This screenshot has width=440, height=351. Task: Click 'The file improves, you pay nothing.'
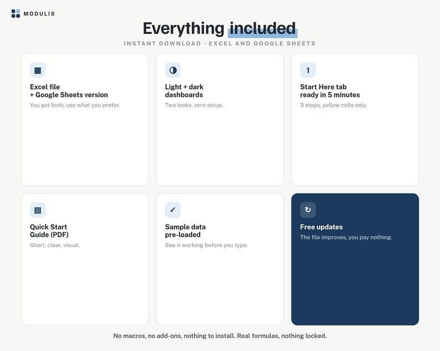click(346, 237)
